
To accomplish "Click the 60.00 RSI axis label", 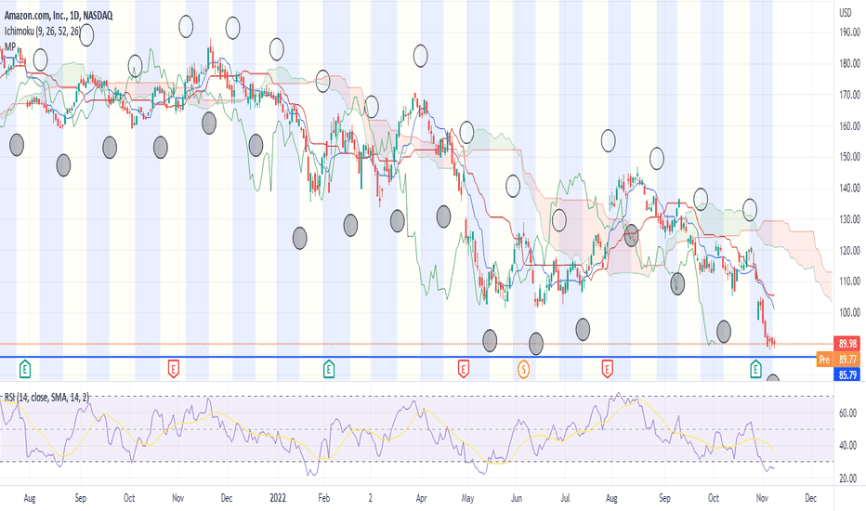I will tap(848, 413).
